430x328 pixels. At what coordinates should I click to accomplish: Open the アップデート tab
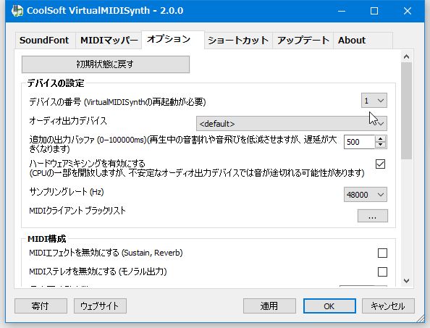pos(303,41)
